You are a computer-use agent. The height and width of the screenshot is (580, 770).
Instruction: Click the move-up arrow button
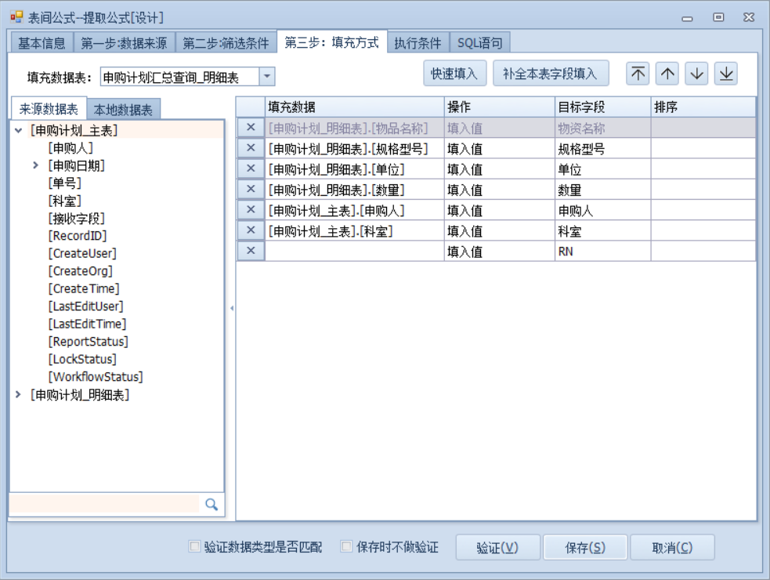[667, 74]
